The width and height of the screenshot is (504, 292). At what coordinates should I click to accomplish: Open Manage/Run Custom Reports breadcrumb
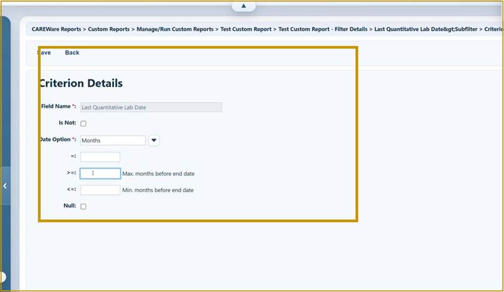(x=175, y=29)
